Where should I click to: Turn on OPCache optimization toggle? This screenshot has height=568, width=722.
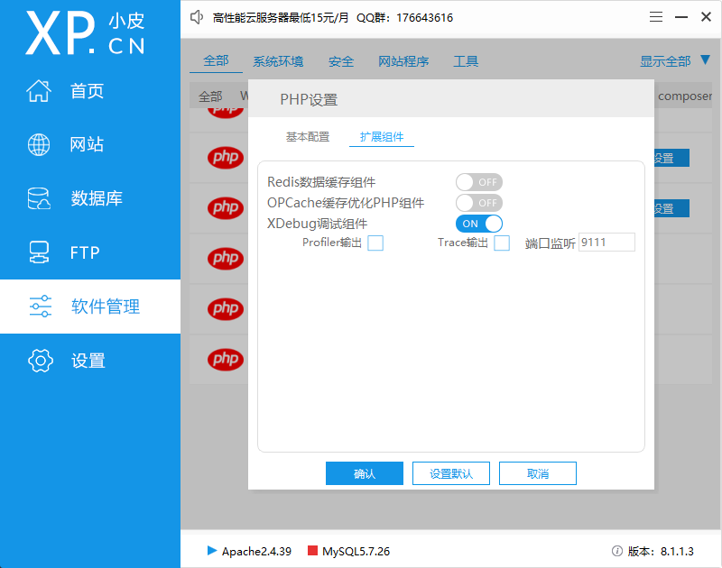(478, 203)
